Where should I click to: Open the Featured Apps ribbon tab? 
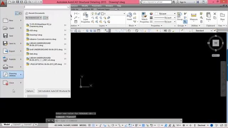pos(103,9)
